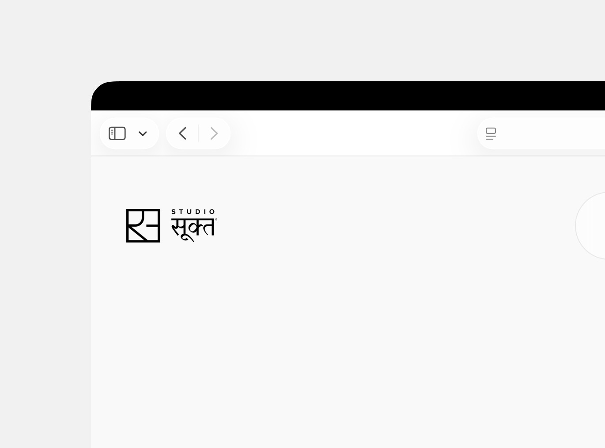605x448 pixels.
Task: Toggle the browser sidebar icon
Action: [x=117, y=133]
